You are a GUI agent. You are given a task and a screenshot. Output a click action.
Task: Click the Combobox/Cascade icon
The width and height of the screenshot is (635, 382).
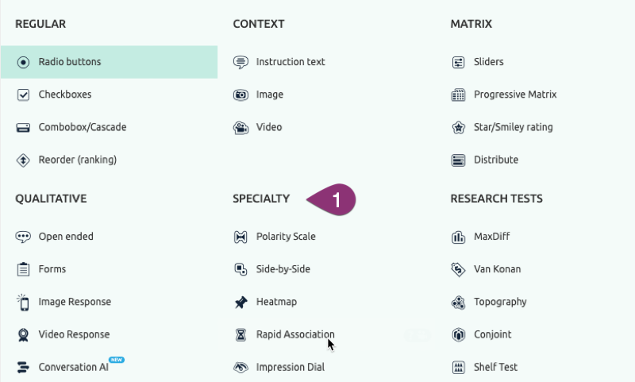(23, 127)
